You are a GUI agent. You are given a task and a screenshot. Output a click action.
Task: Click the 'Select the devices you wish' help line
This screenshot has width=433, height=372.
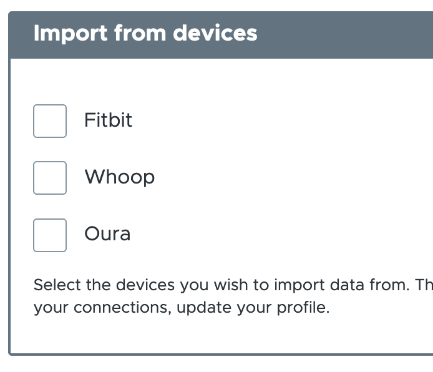pos(233,285)
